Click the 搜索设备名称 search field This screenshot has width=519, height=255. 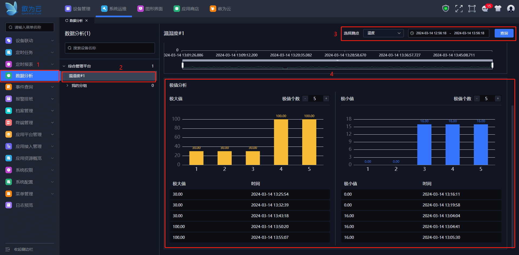pos(110,48)
